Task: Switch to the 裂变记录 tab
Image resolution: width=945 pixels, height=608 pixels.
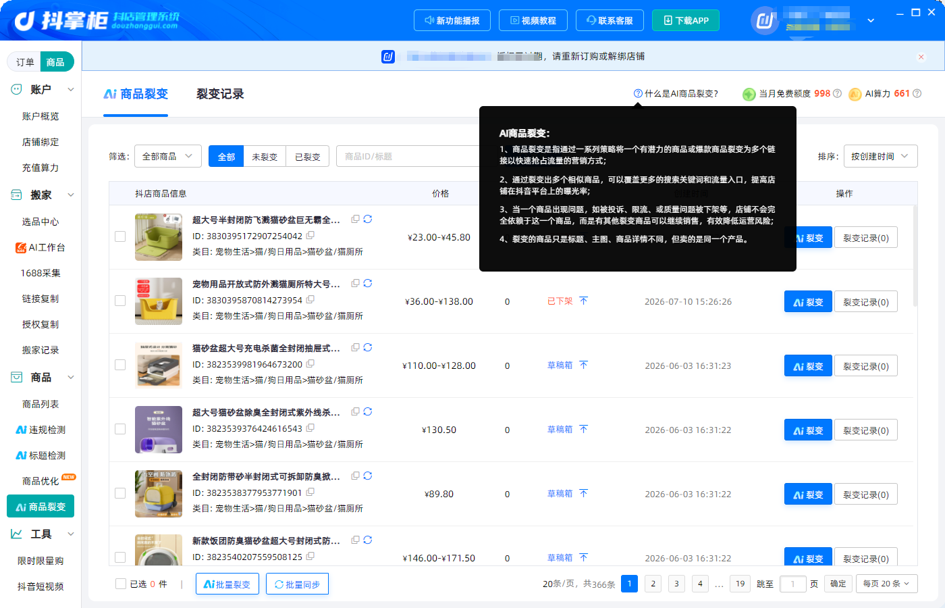Action: pyautogui.click(x=220, y=94)
